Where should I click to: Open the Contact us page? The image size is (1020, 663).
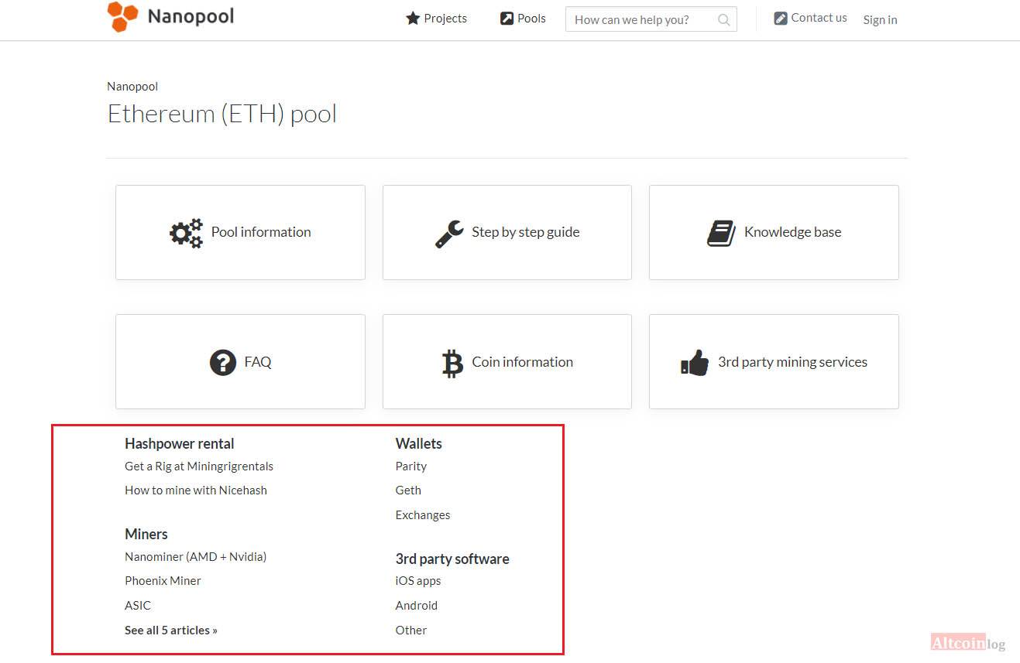[811, 18]
